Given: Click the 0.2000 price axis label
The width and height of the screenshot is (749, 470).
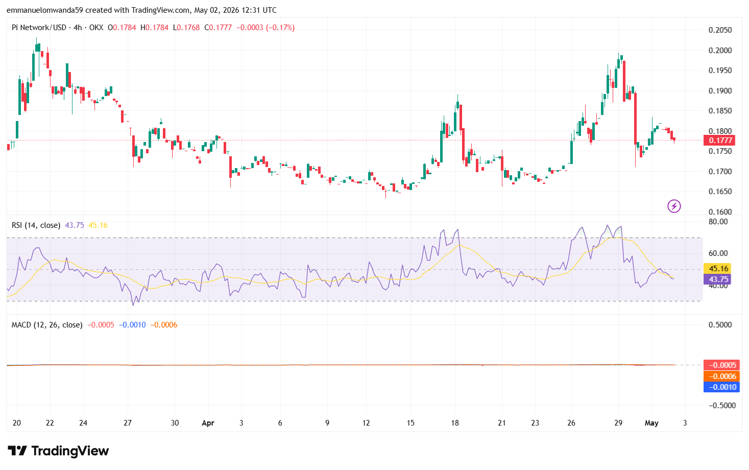Looking at the screenshot, I should tap(720, 50).
